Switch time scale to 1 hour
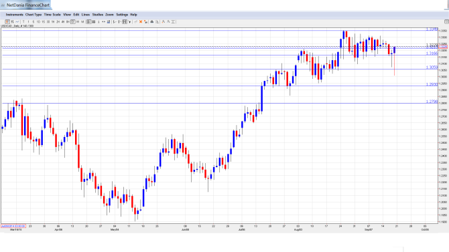The height and width of the screenshot is (252, 449). 53,21
